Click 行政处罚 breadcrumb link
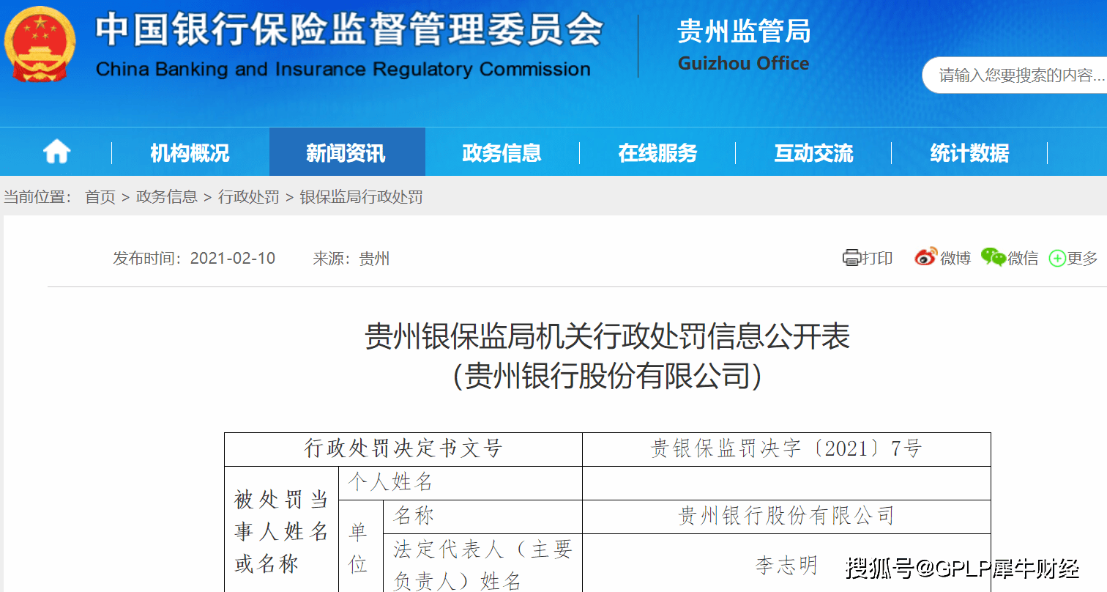1107x592 pixels. pyautogui.click(x=249, y=196)
